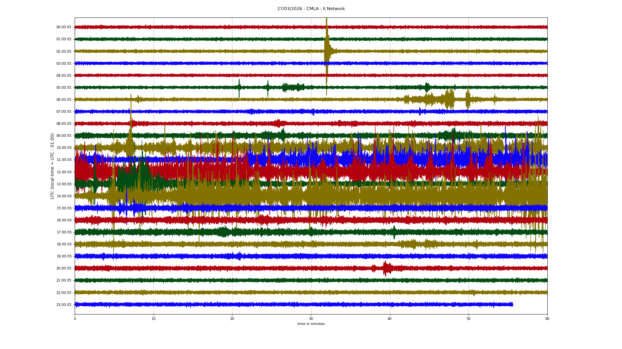Viewport: 622px width, 349px height.
Task: Click the plot title "27/03/2026 - CMLA - II Network"
Action: (311, 9)
